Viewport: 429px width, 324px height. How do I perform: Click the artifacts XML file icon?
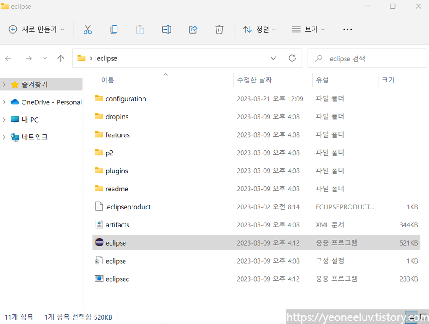click(x=99, y=224)
